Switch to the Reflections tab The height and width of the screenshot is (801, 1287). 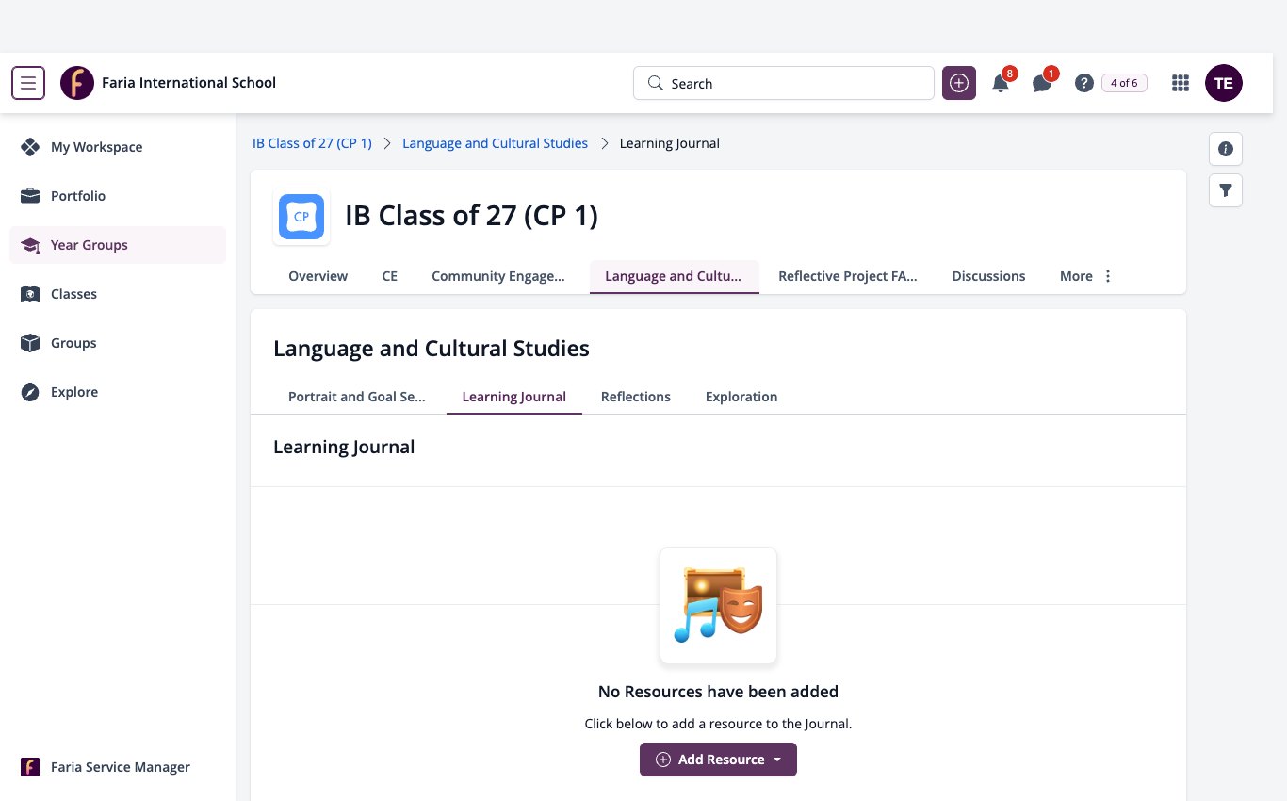pyautogui.click(x=636, y=397)
